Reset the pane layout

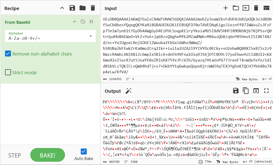coord(266,8)
